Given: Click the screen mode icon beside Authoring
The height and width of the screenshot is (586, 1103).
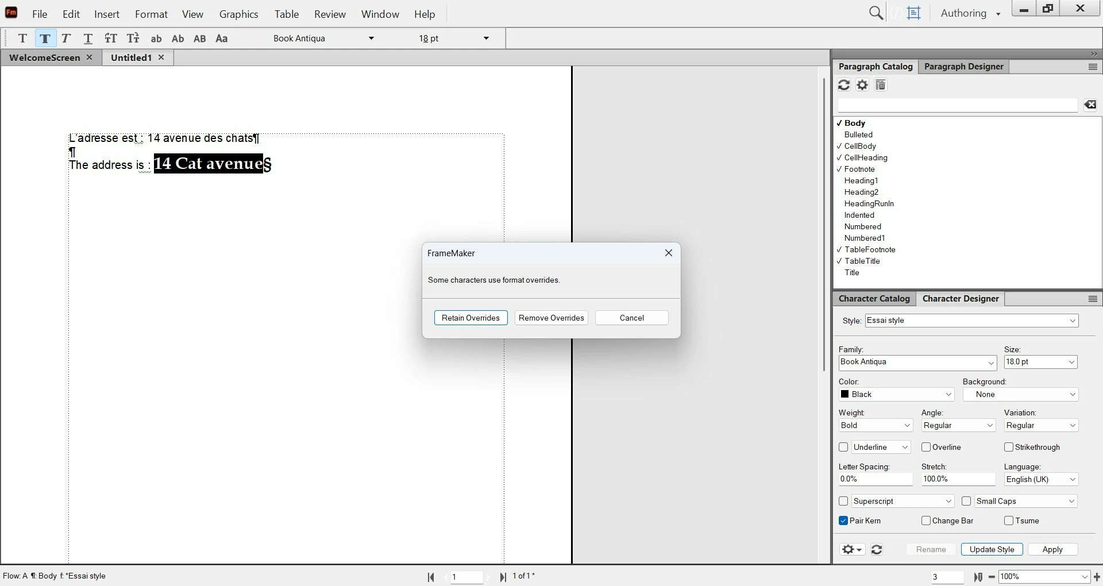Looking at the screenshot, I should coord(913,13).
